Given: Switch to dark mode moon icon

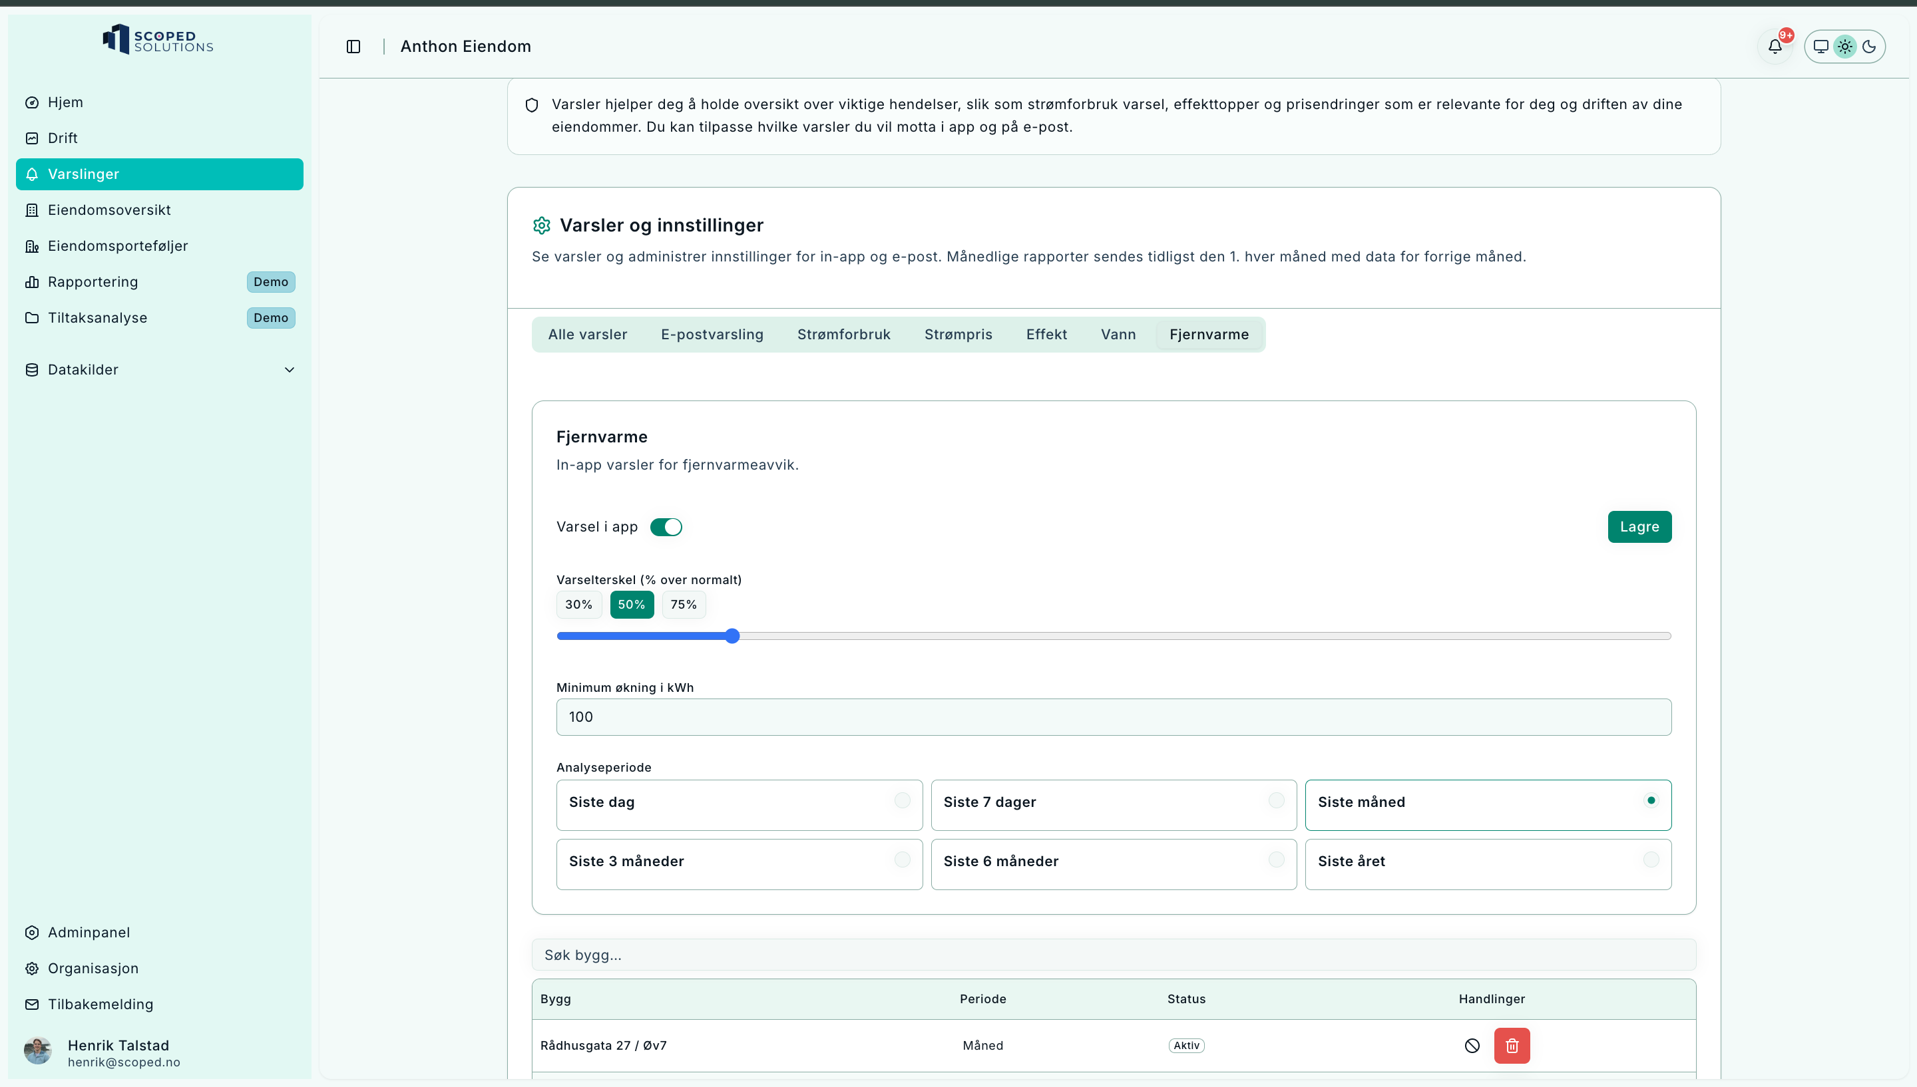Looking at the screenshot, I should 1869,47.
